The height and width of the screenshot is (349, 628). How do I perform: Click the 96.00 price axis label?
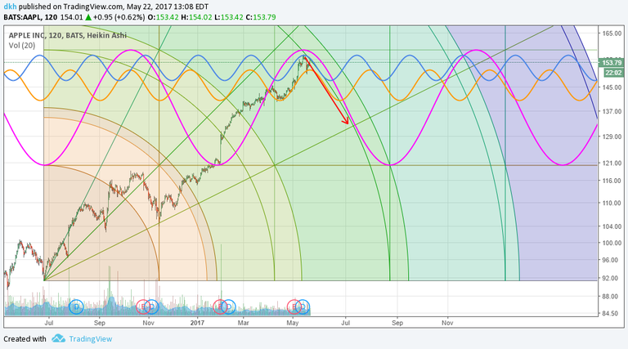point(612,260)
